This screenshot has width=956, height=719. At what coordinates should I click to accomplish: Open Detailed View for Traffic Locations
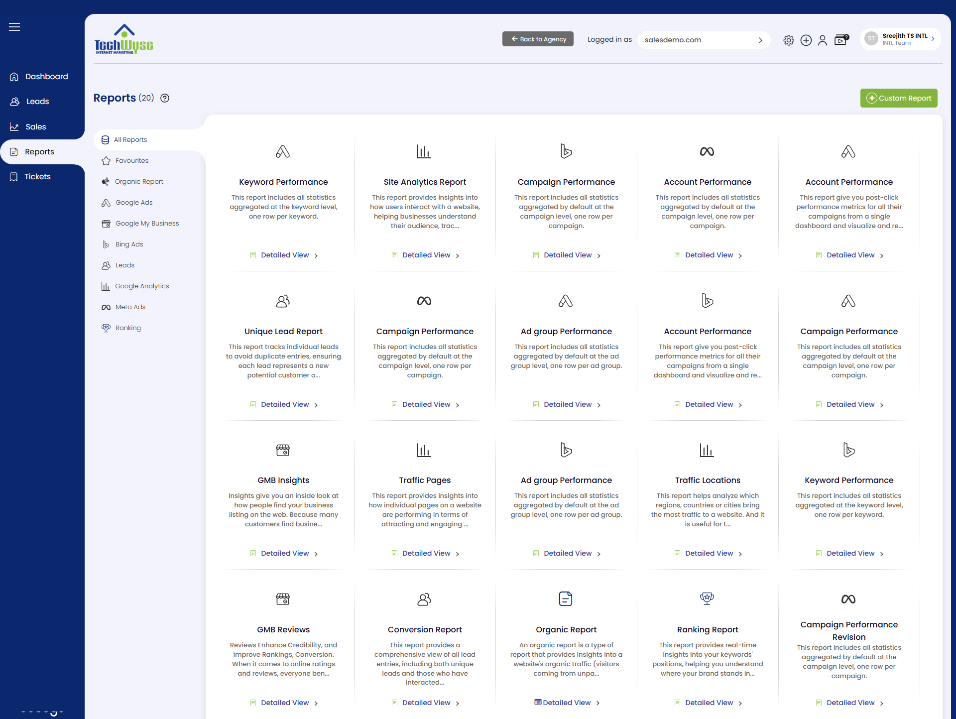tap(709, 554)
